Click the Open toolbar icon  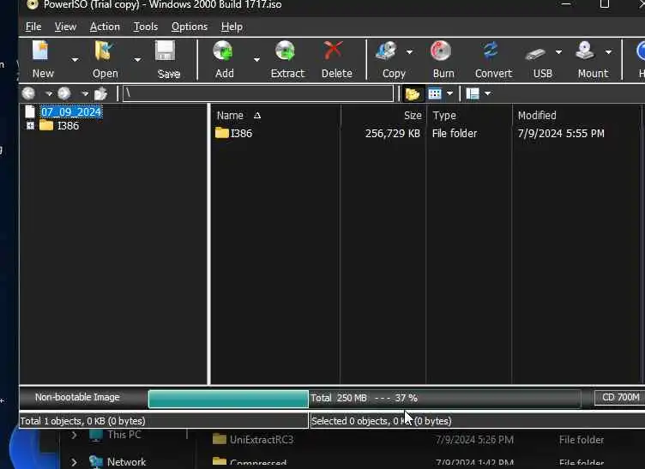click(104, 51)
